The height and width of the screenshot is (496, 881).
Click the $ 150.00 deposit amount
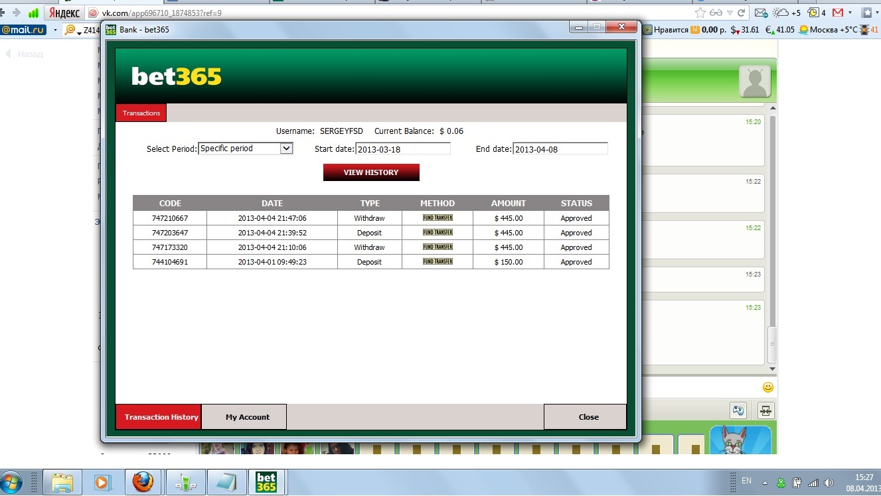509,262
